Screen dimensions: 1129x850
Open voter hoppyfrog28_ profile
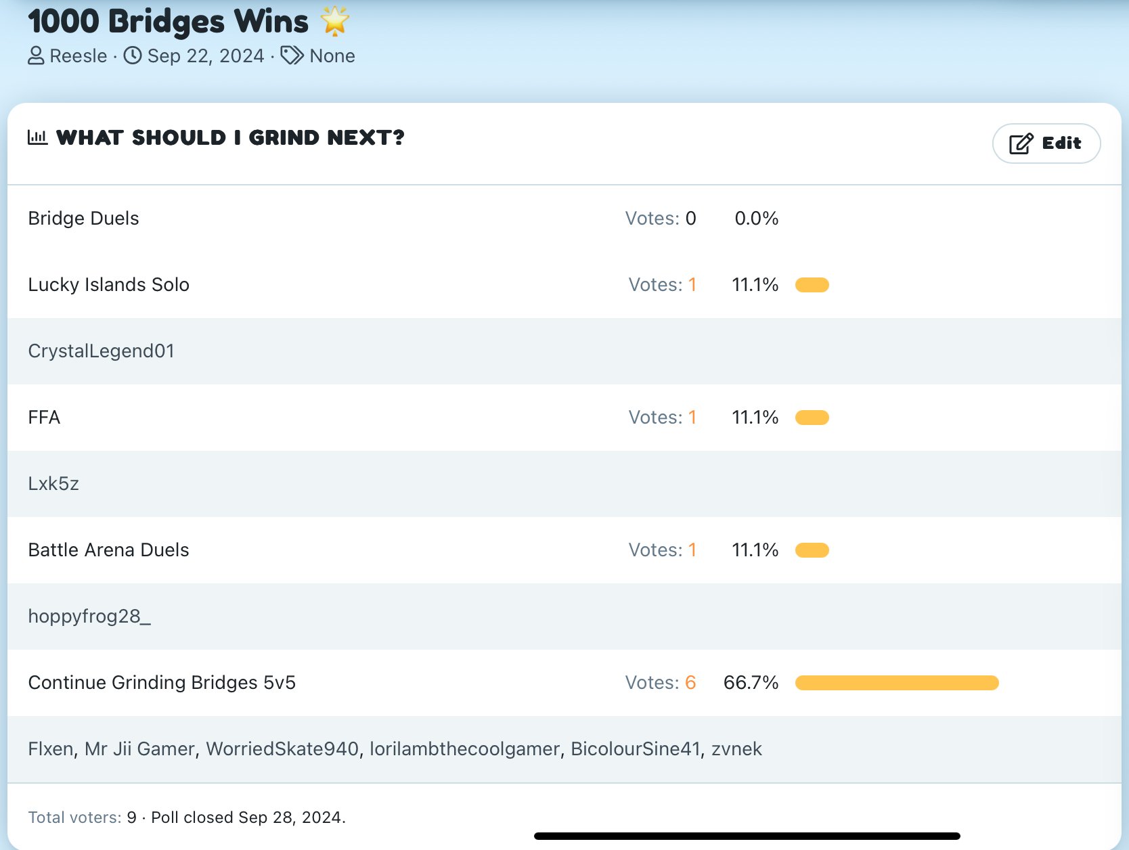click(x=89, y=616)
